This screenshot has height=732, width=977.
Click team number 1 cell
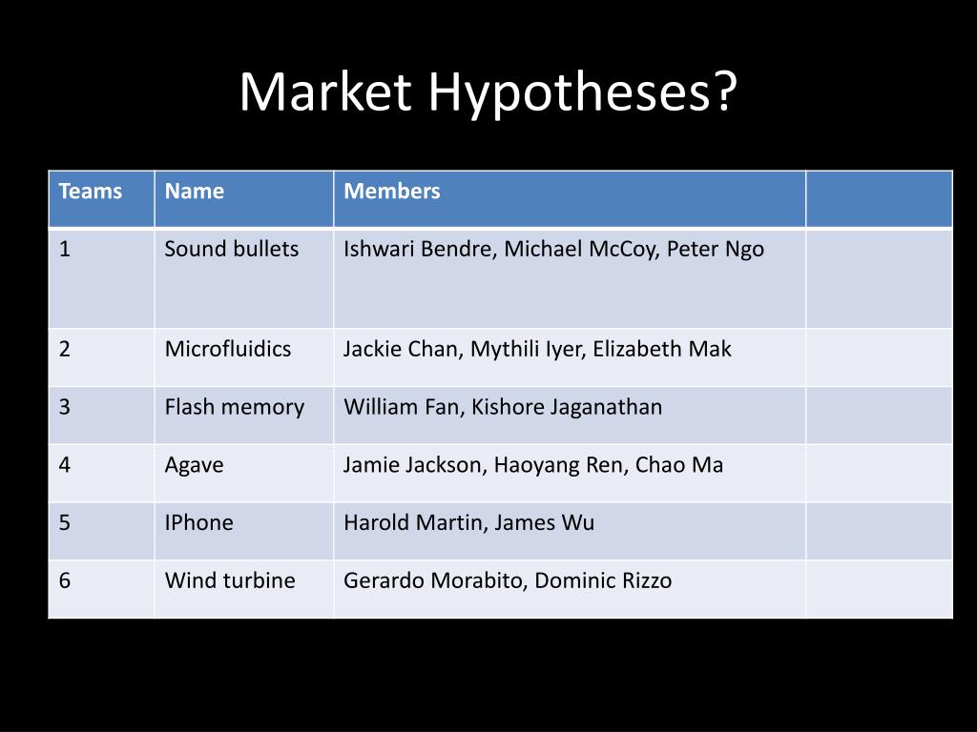[x=101, y=278]
